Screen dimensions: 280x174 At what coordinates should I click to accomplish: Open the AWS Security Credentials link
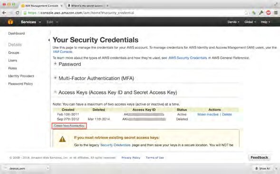coord(187,58)
